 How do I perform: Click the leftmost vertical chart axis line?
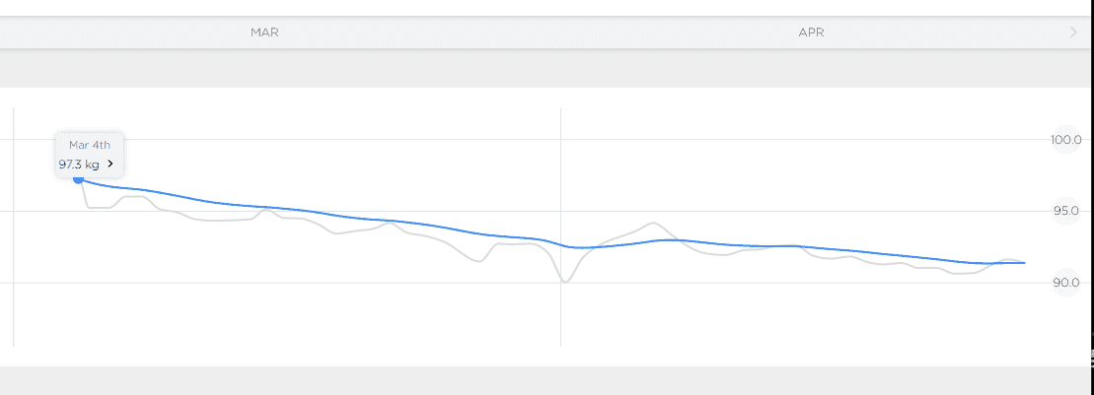[x=14, y=227]
